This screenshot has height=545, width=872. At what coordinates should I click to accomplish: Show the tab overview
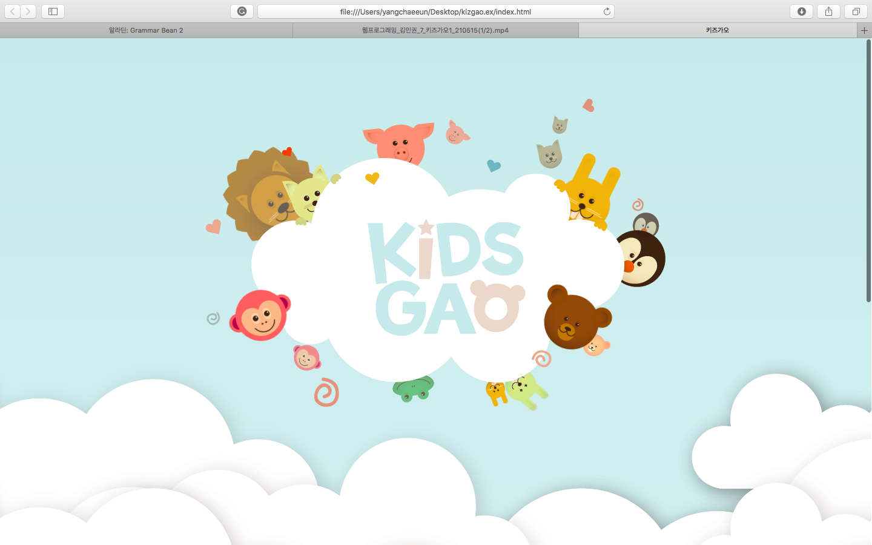point(856,12)
